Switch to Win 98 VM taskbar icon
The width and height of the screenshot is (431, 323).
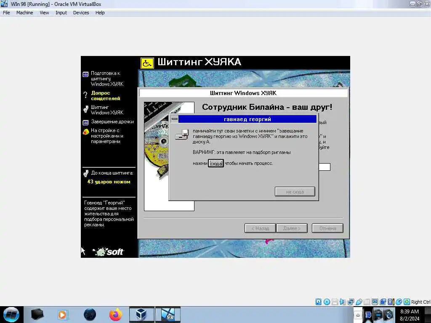[x=168, y=315]
